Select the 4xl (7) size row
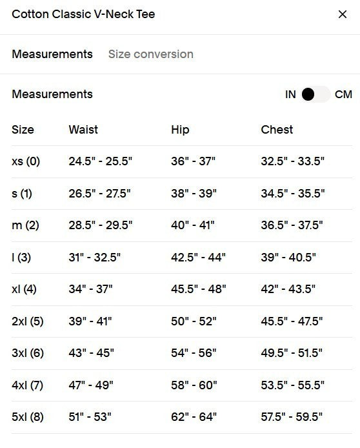Viewport: 360px width, 448px height. click(x=182, y=385)
